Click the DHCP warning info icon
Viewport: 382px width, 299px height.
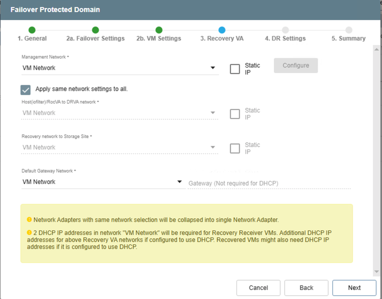[x=29, y=232]
